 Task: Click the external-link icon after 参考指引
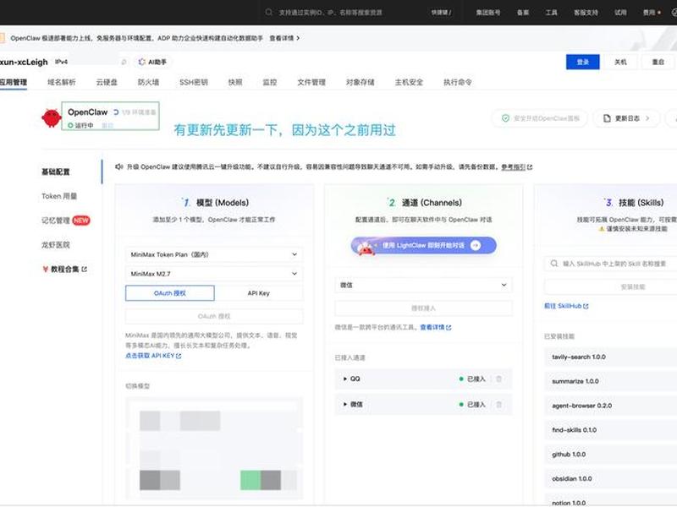(x=530, y=166)
